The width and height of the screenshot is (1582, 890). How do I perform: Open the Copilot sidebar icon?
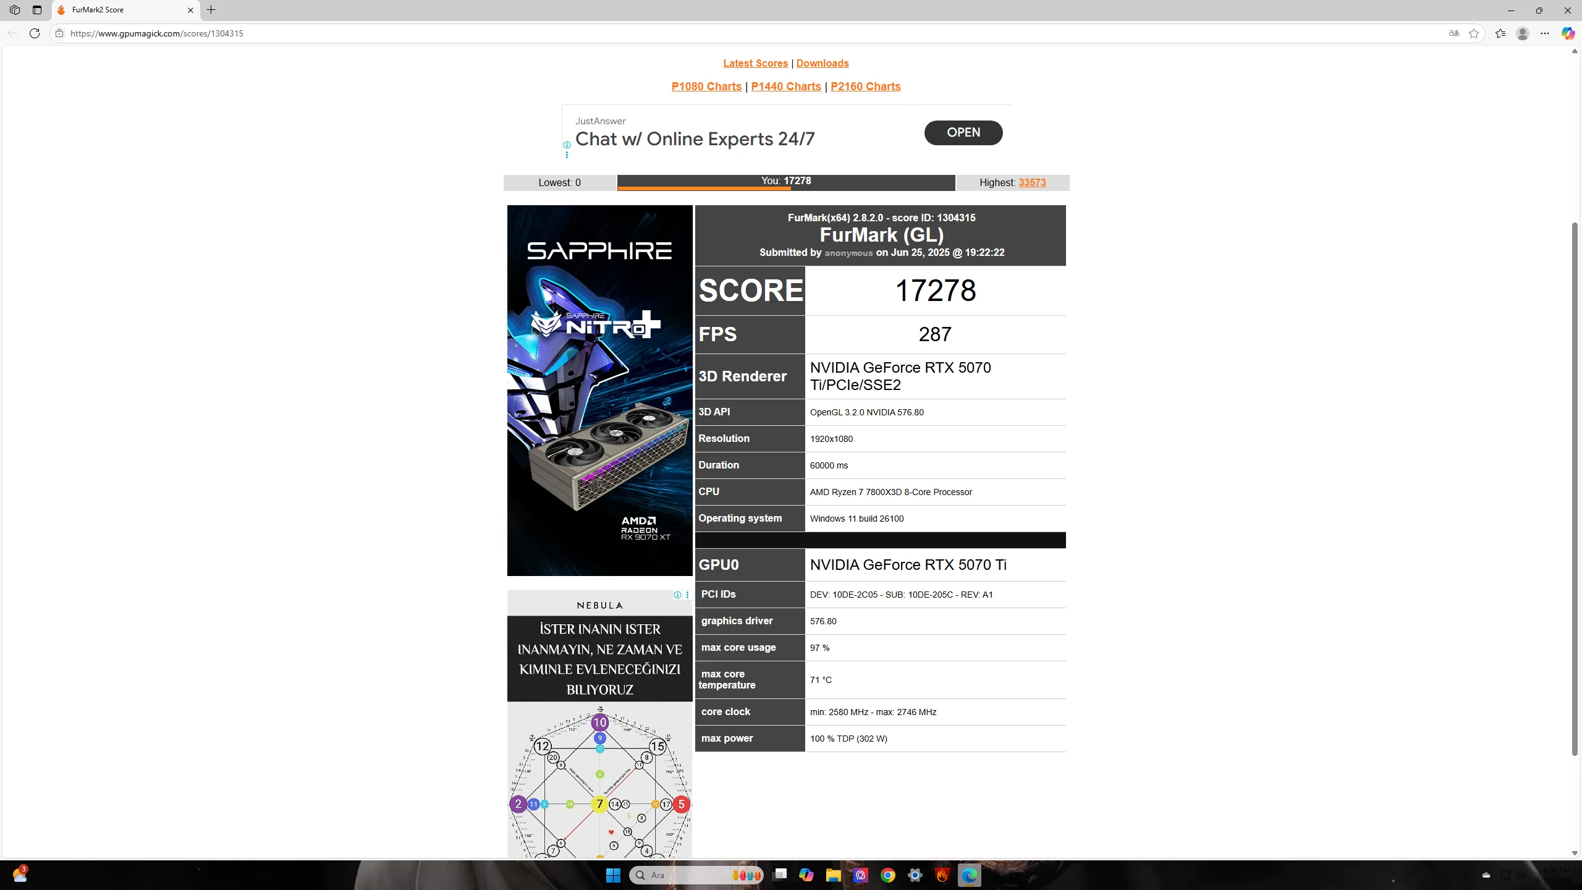click(1567, 33)
